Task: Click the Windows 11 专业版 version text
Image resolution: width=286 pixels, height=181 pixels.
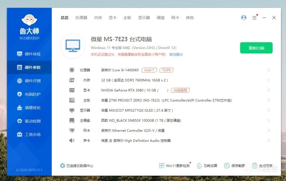Action: pyautogui.click(x=133, y=48)
